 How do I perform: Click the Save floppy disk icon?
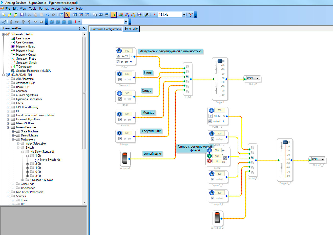(x=22, y=15)
